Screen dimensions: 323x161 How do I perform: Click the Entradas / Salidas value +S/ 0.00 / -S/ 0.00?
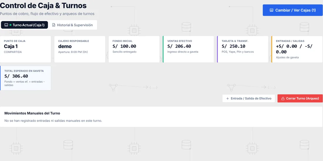pos(294,49)
